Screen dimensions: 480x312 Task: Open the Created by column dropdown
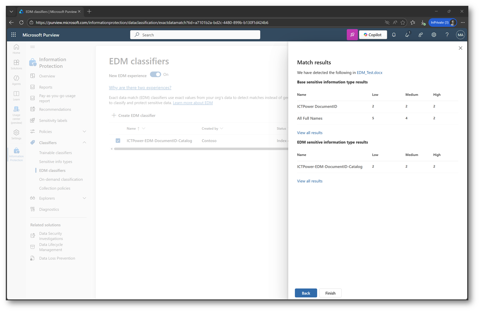point(222,129)
